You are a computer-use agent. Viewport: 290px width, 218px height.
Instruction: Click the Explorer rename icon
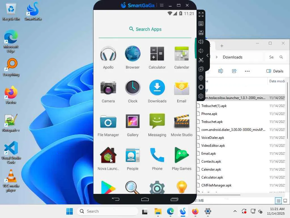point(220,71)
